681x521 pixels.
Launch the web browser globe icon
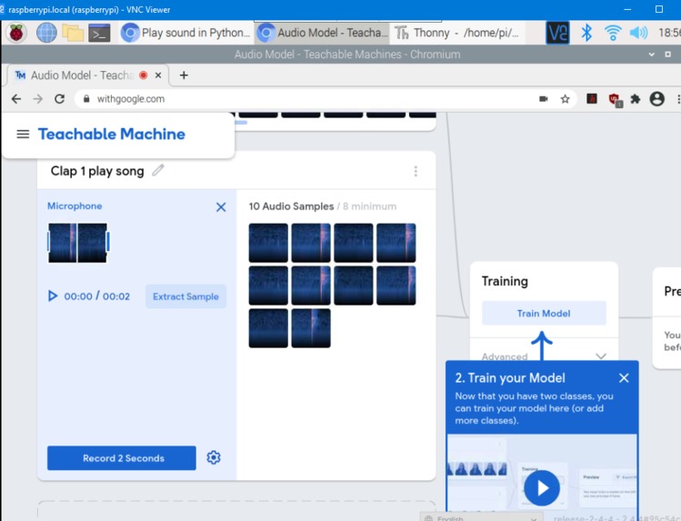coord(46,33)
